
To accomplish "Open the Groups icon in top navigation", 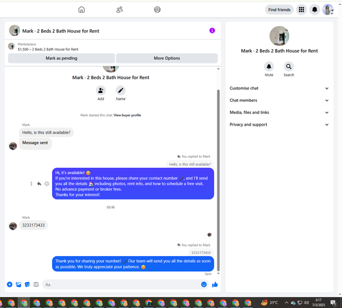I will tap(157, 10).
